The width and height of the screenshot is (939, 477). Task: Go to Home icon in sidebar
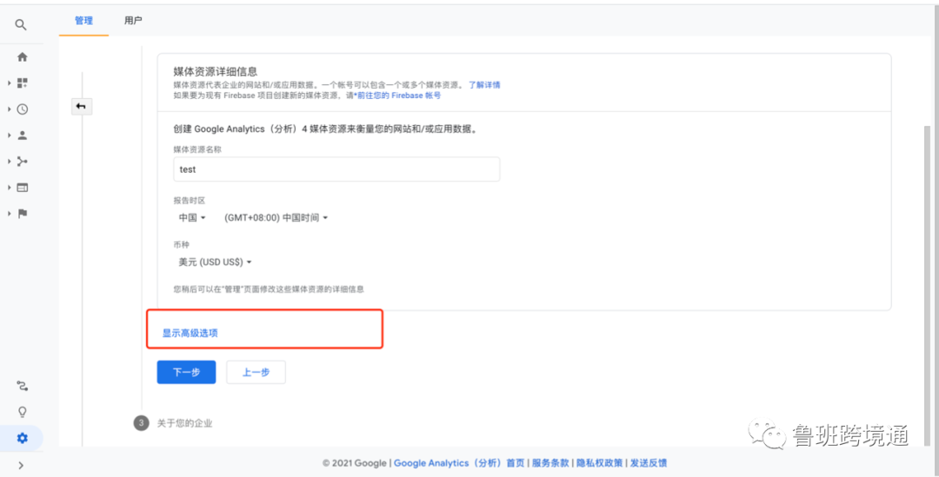(x=22, y=56)
